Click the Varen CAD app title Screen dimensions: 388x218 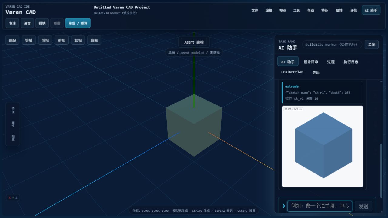pyautogui.click(x=21, y=12)
